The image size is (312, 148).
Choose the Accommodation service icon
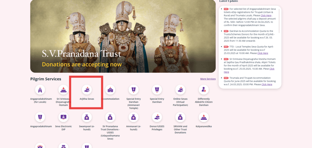tap(110, 90)
